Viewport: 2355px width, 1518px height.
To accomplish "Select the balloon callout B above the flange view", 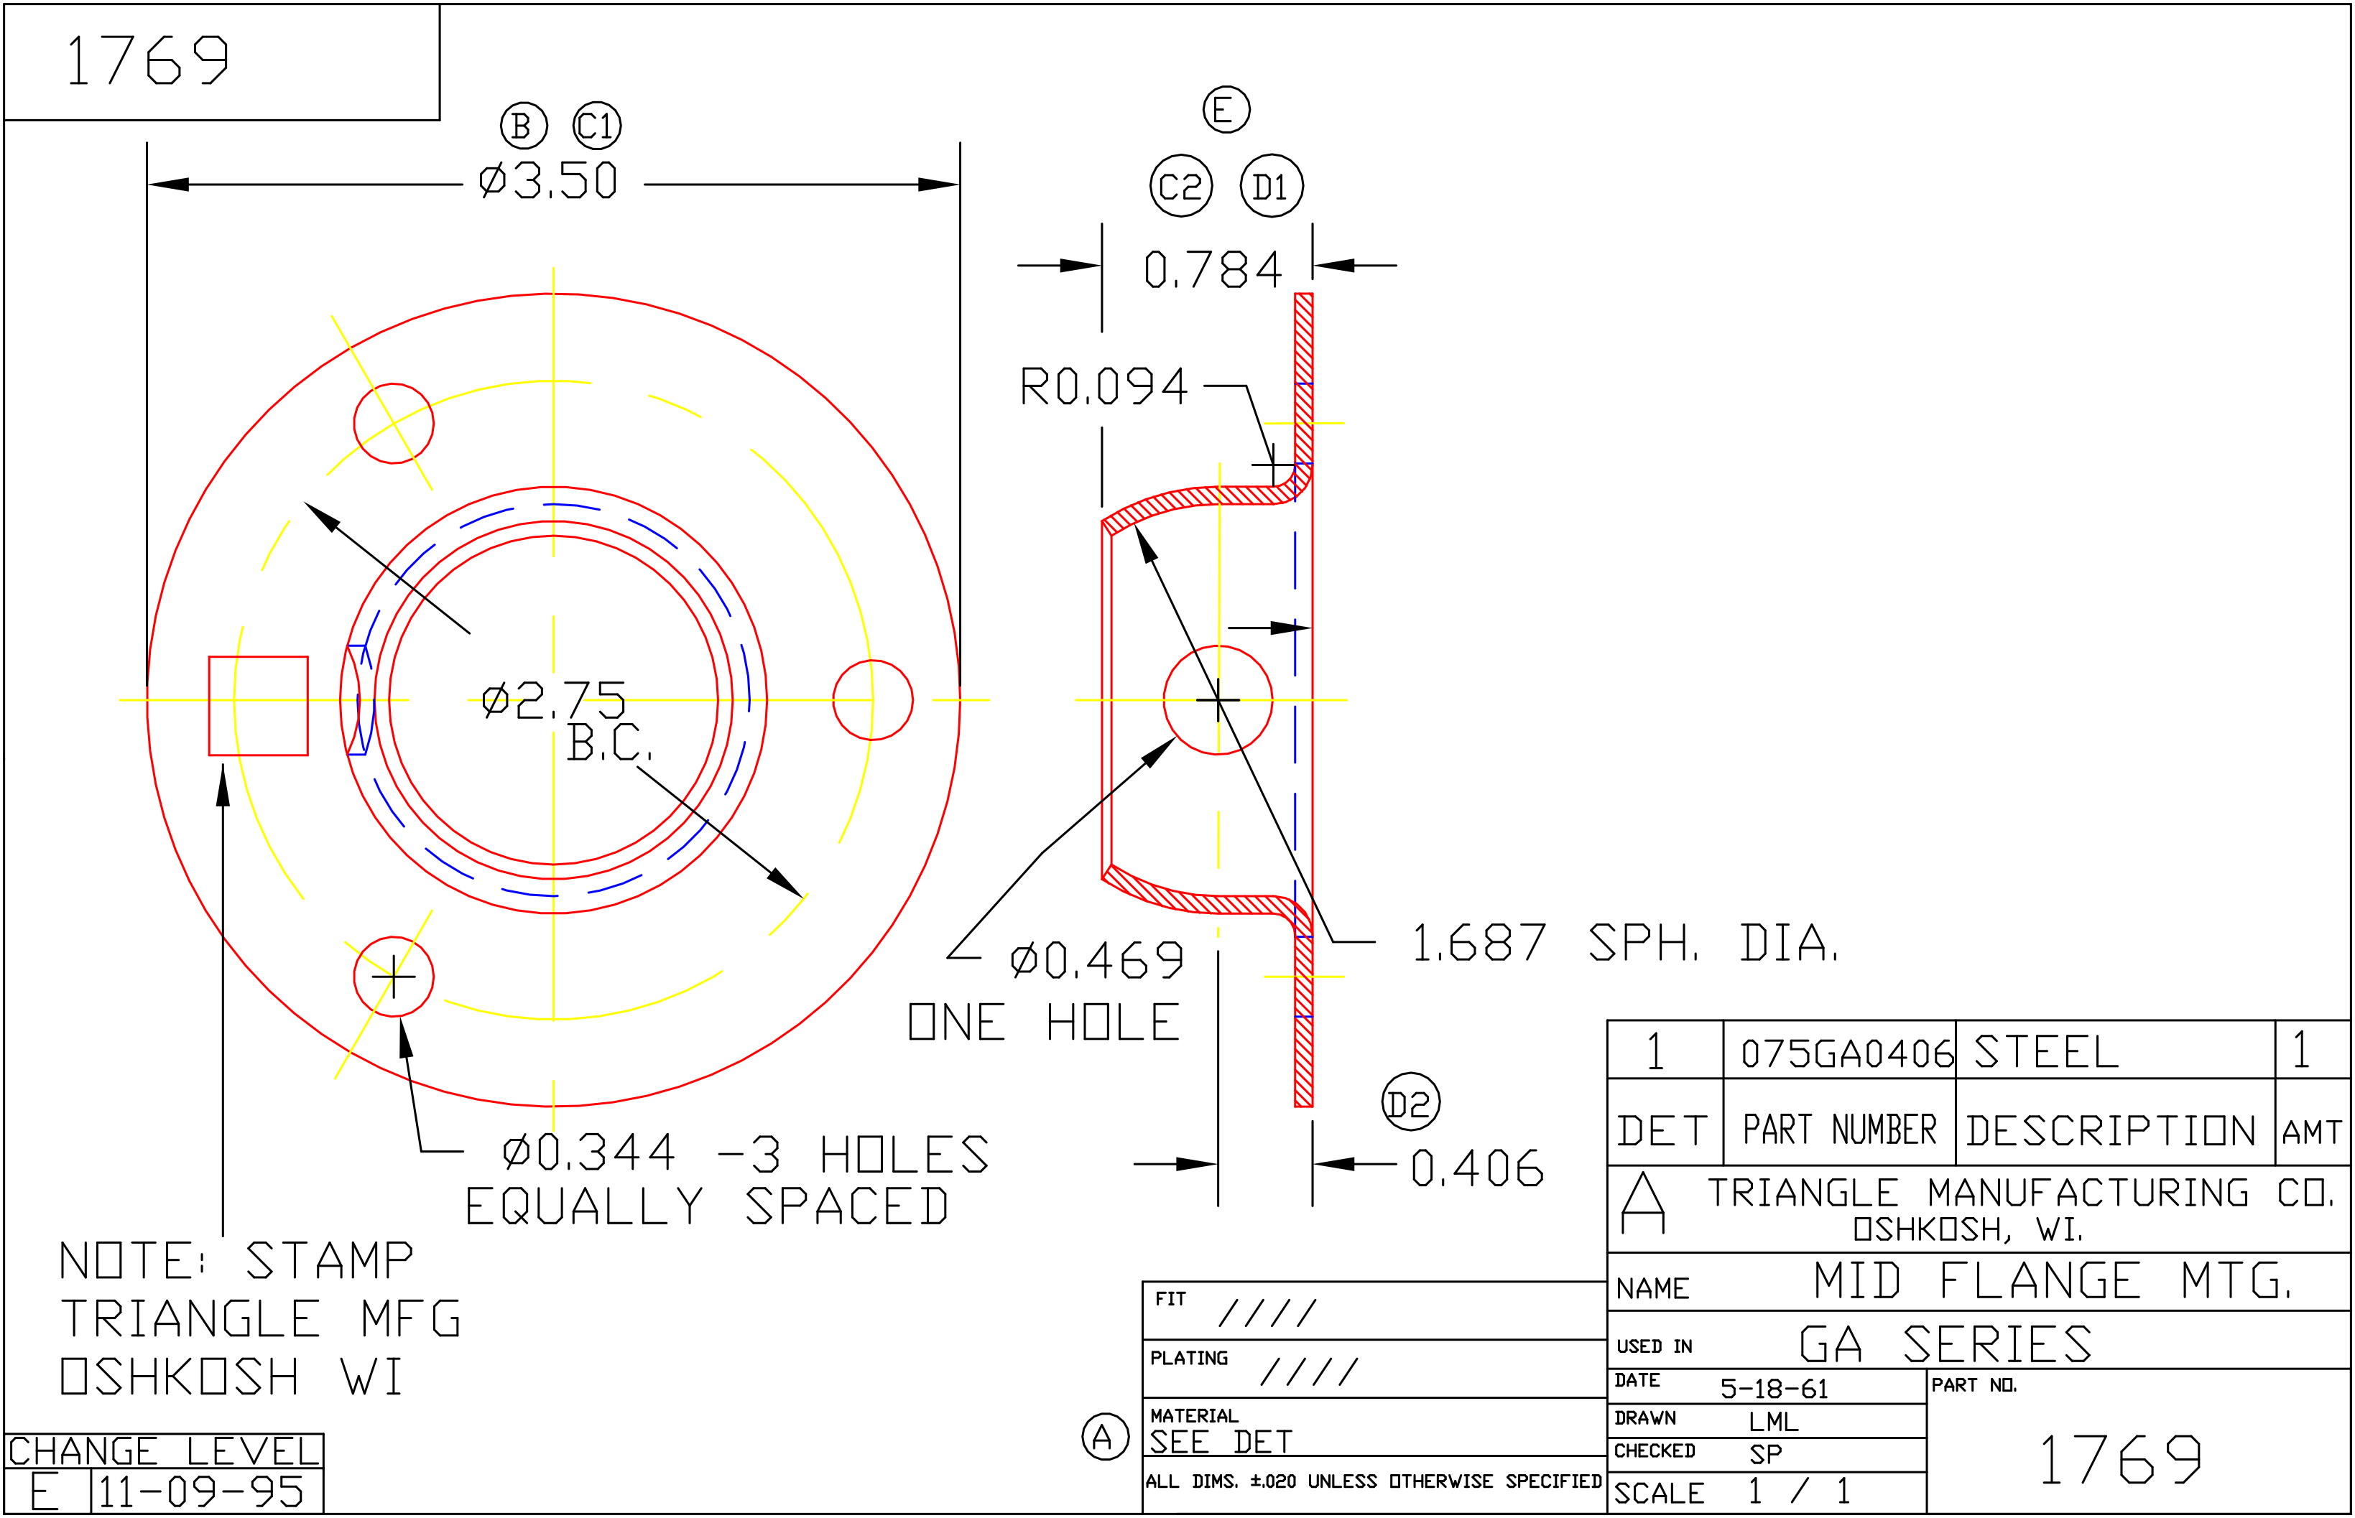I will tap(523, 126).
